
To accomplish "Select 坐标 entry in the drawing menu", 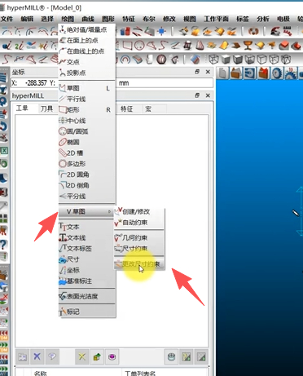I will (87, 270).
